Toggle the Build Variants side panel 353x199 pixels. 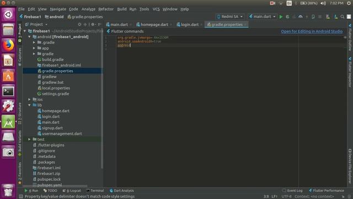(20, 143)
